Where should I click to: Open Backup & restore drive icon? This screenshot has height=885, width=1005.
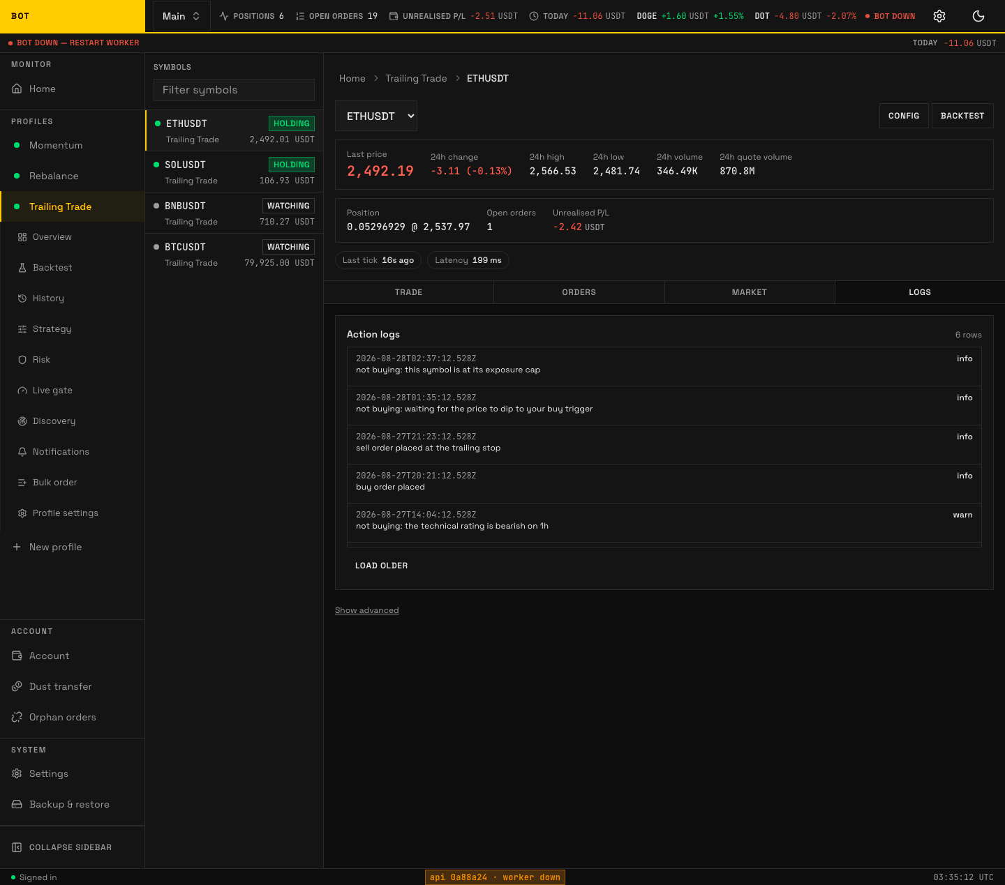pyautogui.click(x=17, y=804)
